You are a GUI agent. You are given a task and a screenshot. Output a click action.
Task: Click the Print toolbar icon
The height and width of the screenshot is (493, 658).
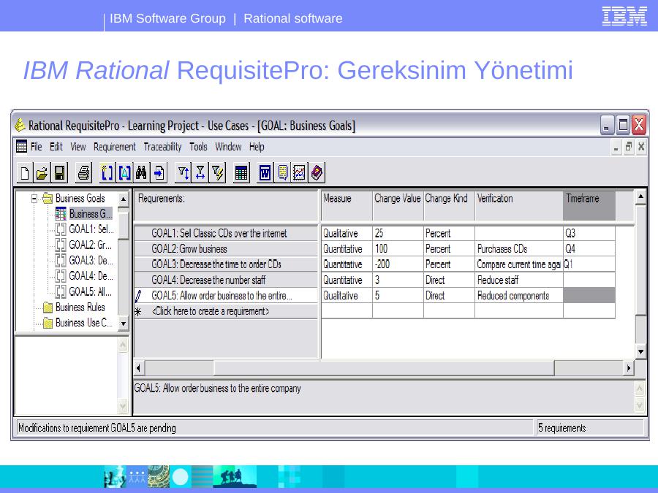pos(84,172)
